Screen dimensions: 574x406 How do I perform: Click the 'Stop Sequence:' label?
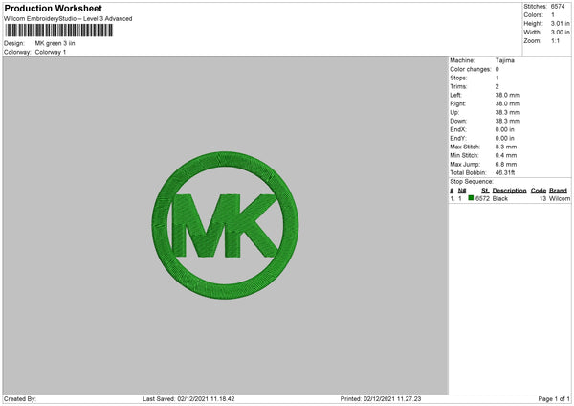point(472,182)
